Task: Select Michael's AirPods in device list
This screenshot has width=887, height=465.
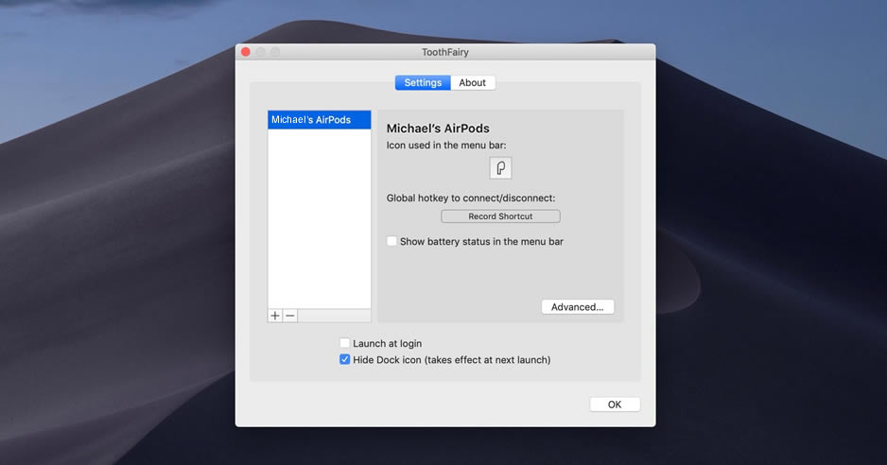Action: pos(319,120)
